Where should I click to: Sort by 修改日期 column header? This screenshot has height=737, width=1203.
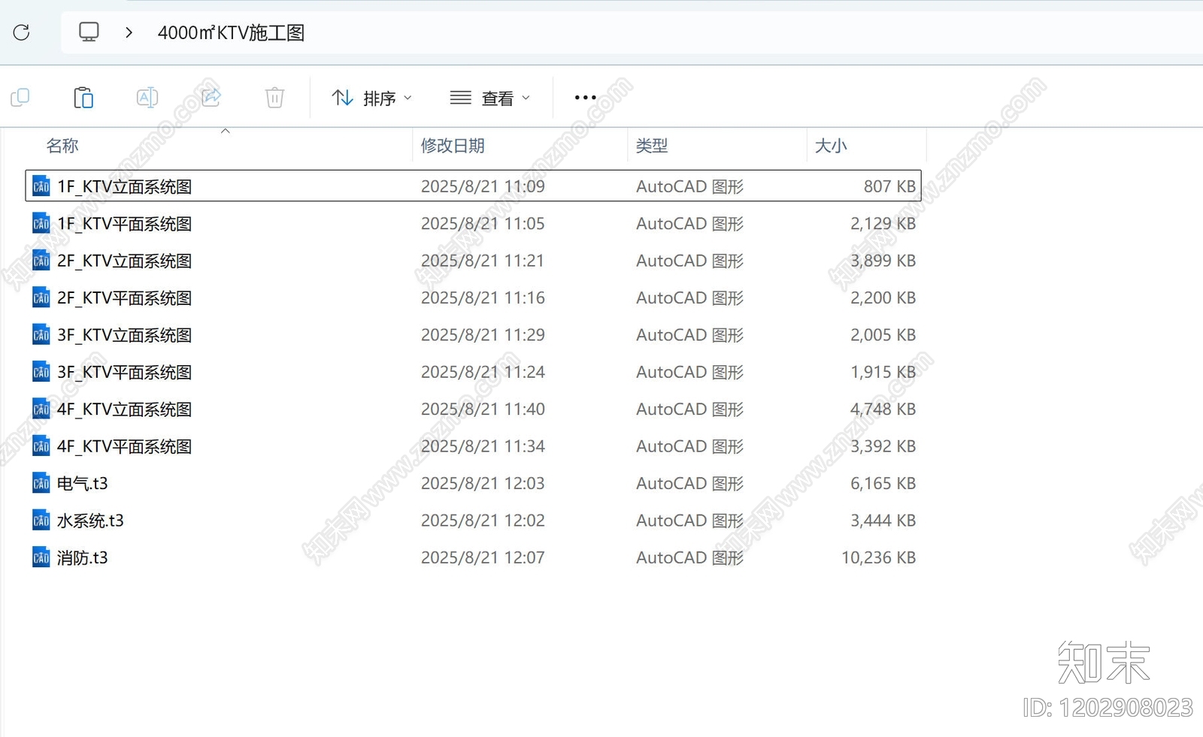(x=453, y=146)
